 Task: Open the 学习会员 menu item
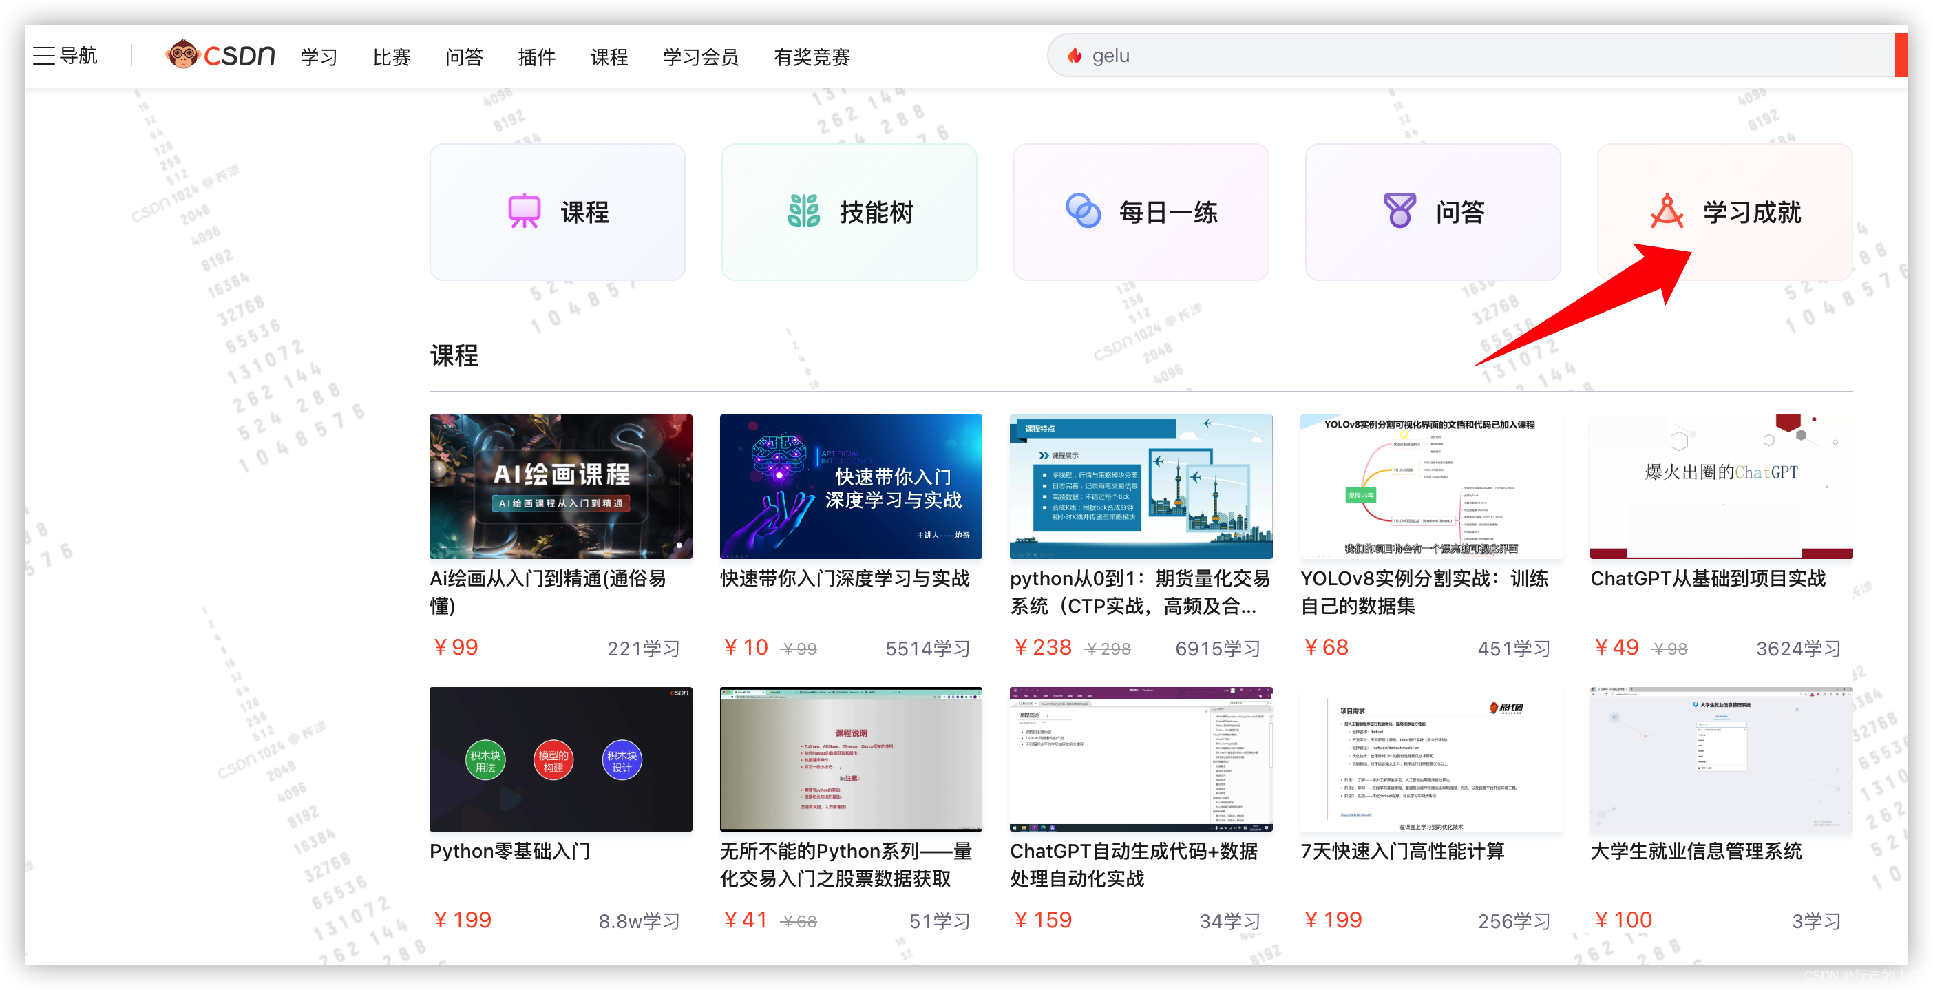[700, 57]
